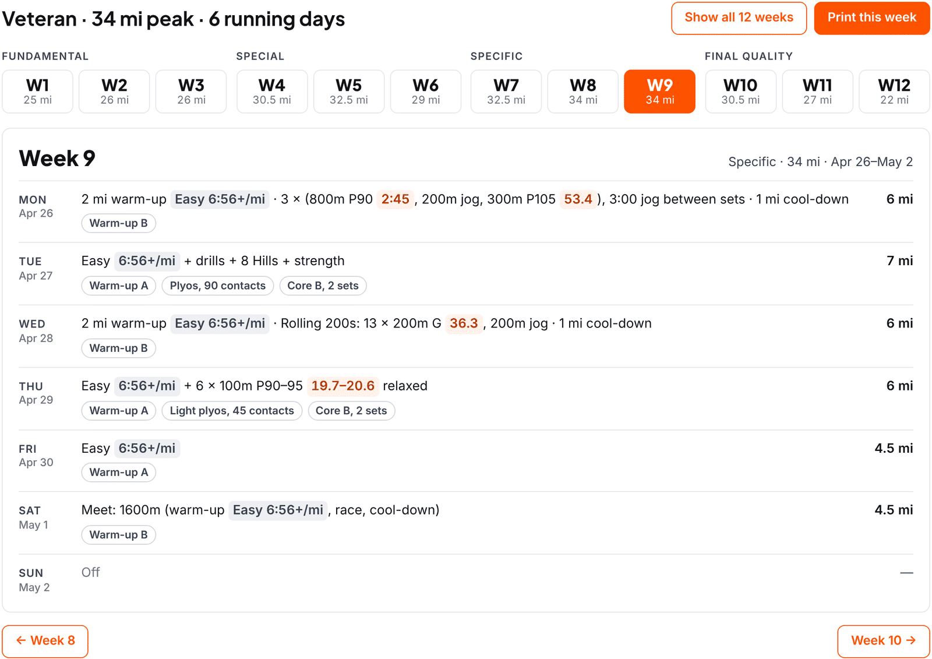Select W7 in the Specific phase
The width and height of the screenshot is (932, 659).
[x=506, y=91]
